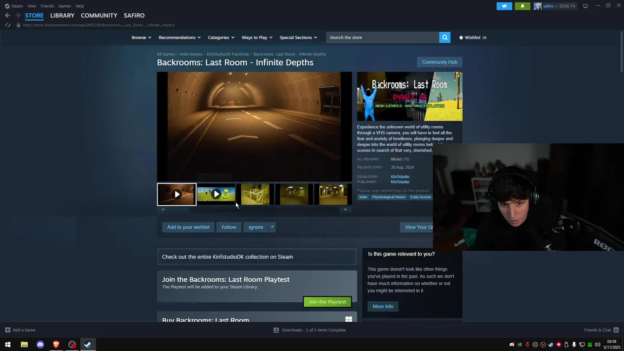The height and width of the screenshot is (351, 624).
Task: Click the microphone icon in system tray
Action: pyautogui.click(x=574, y=345)
